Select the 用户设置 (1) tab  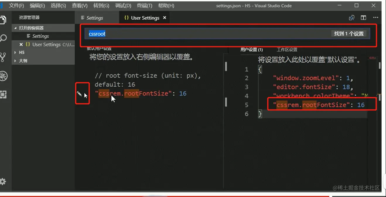coord(252,50)
